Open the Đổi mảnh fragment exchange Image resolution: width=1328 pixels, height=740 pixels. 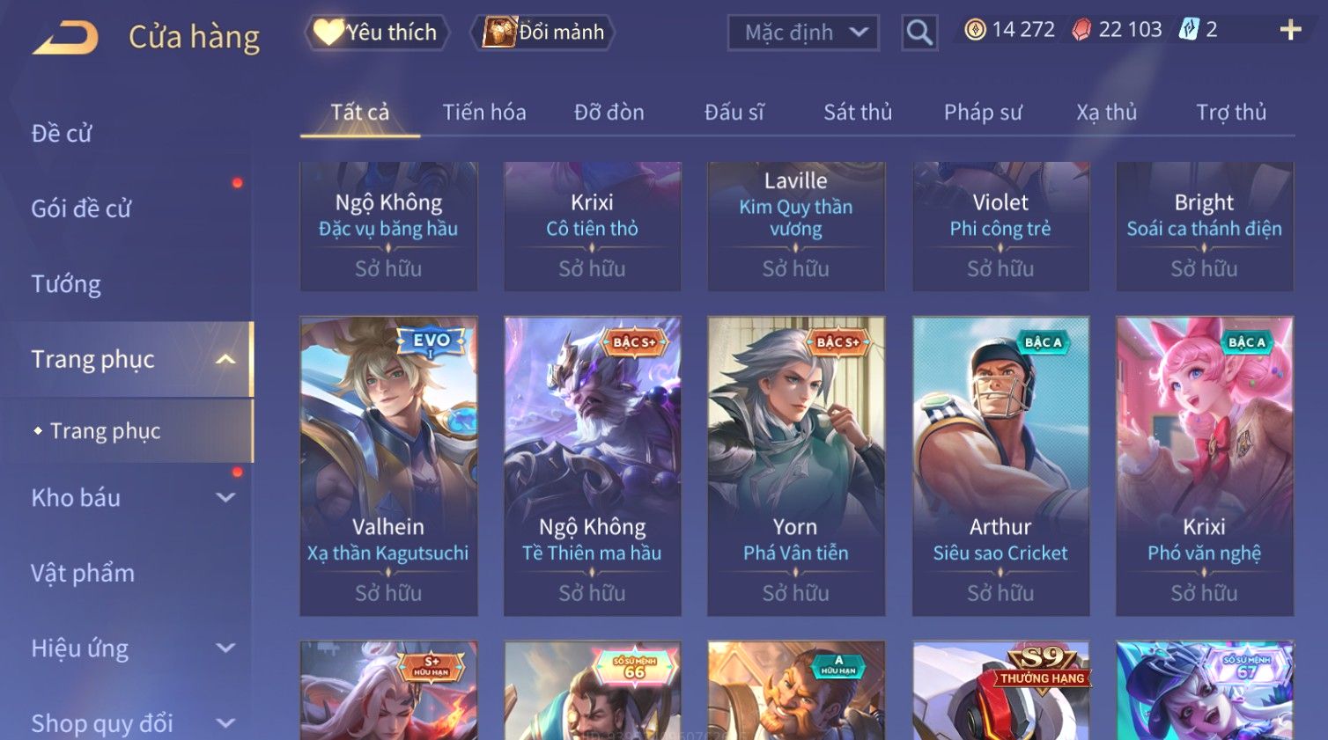pyautogui.click(x=542, y=33)
